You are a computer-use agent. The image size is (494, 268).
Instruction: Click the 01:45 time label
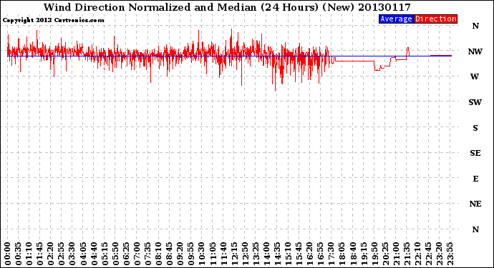pos(40,254)
